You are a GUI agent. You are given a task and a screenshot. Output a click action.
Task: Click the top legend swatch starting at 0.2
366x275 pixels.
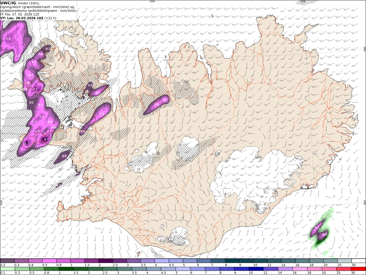point(7,261)
